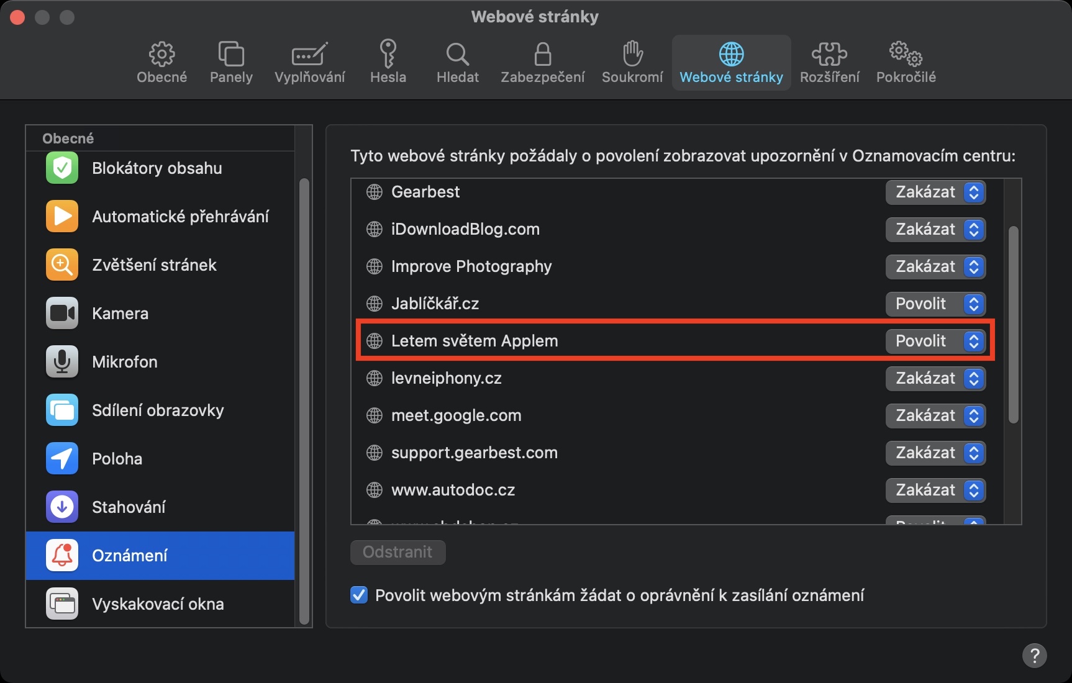Click the help question mark button
The width and height of the screenshot is (1072, 683).
[x=1034, y=655]
